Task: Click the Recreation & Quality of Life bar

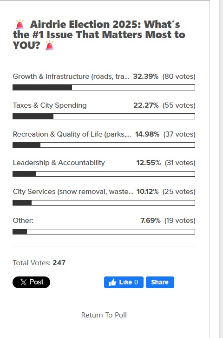Action: click(x=104, y=145)
